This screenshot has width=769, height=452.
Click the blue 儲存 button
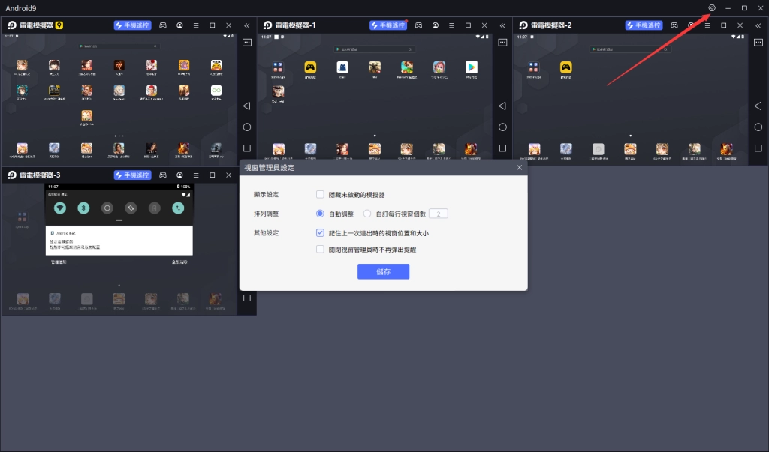(383, 272)
